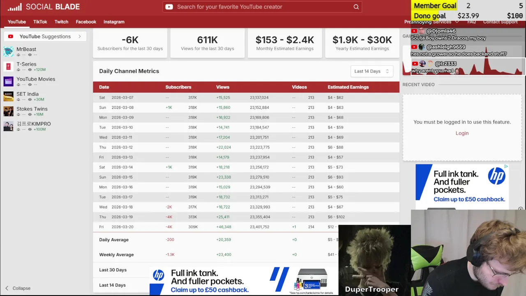526x296 pixels.
Task: Open the YouTube Movies channel avatar
Action: coord(8,81)
